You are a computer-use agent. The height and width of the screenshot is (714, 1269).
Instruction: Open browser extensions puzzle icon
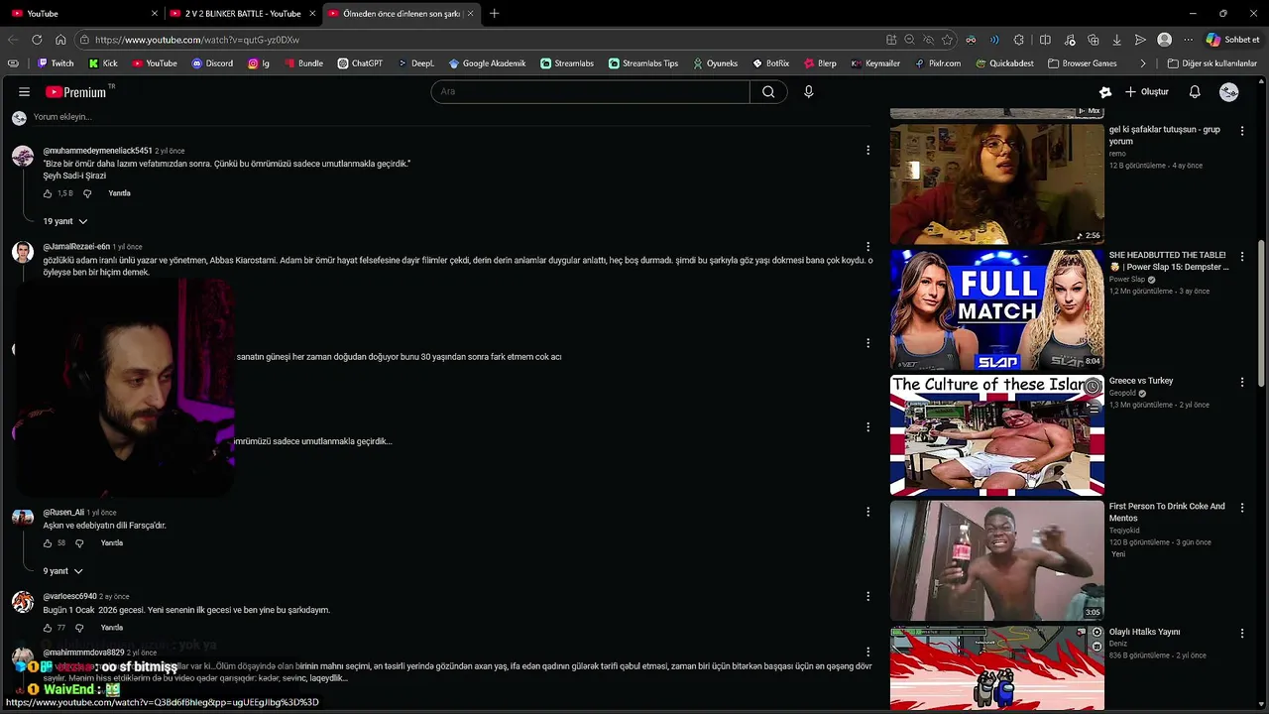click(1019, 40)
